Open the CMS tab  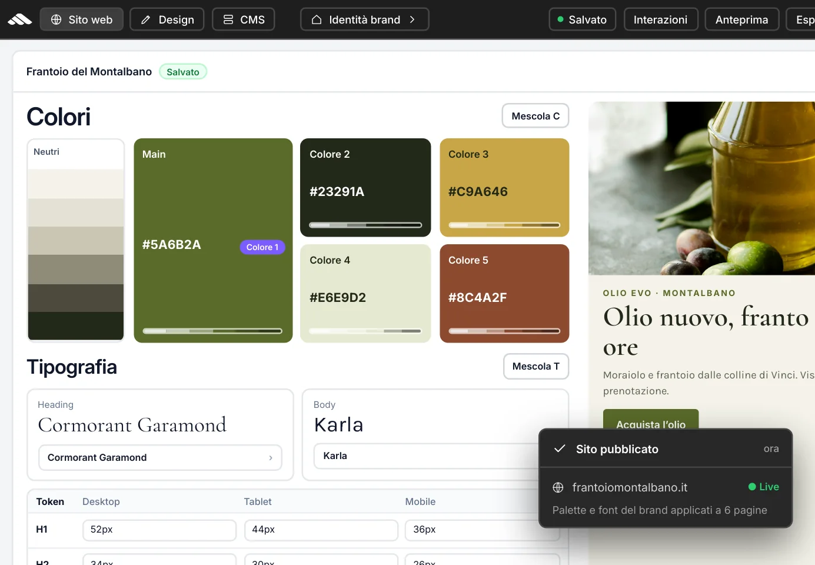244,19
